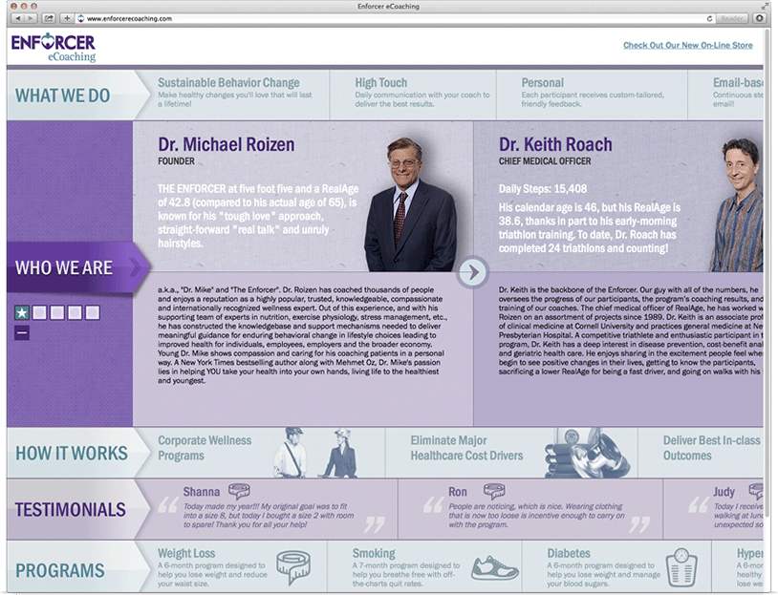
Task: Select the fifth slide indicator square
Action: [x=91, y=312]
